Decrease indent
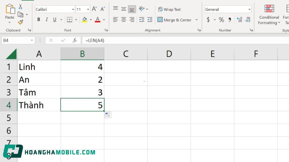The width and height of the screenshot is (289, 162). click(x=142, y=19)
